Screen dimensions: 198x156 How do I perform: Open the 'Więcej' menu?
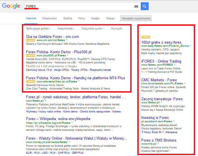point(111,18)
